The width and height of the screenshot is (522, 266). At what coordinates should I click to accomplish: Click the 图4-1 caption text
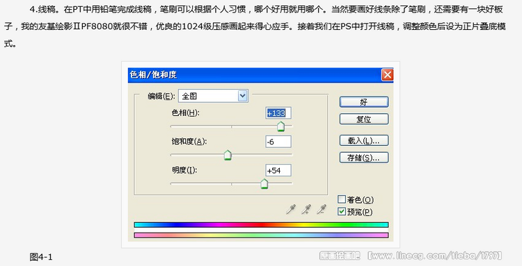[x=41, y=257]
